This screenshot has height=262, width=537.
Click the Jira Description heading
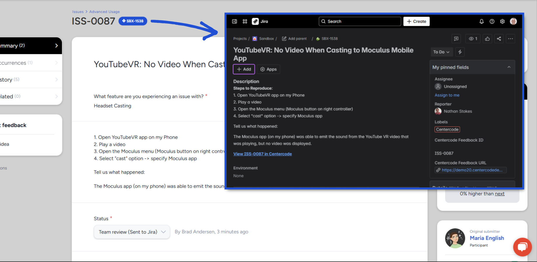point(246,82)
